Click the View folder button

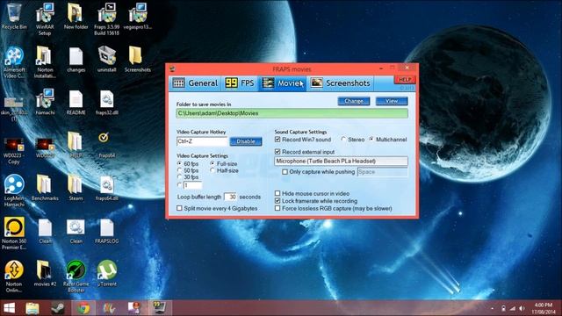[392, 101]
